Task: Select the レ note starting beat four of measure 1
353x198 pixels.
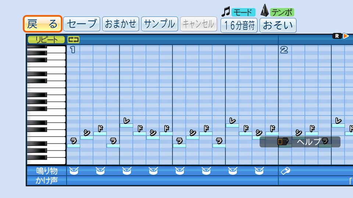Action: (x=232, y=125)
